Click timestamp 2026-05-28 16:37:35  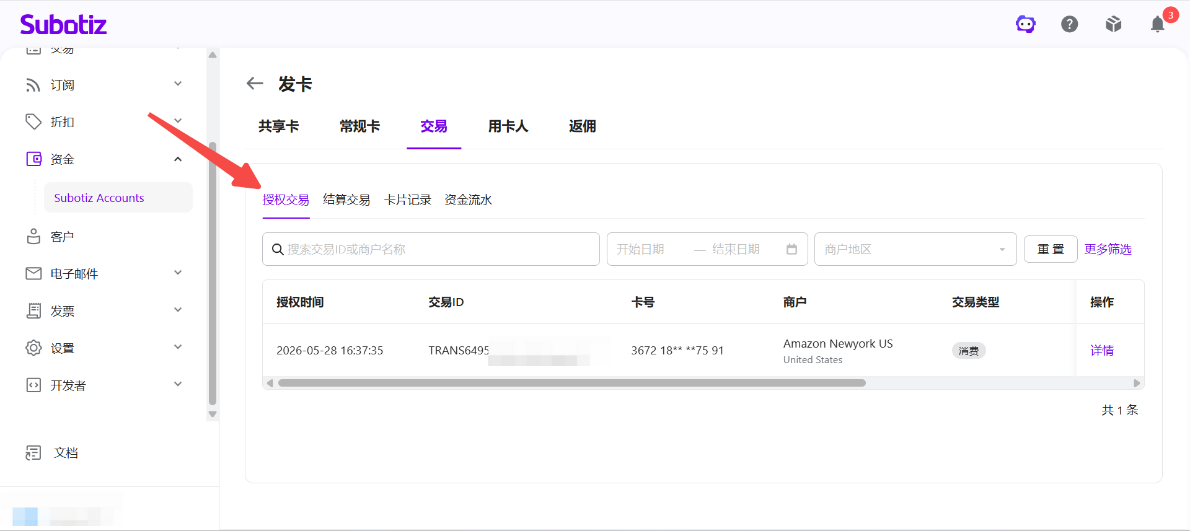point(330,350)
